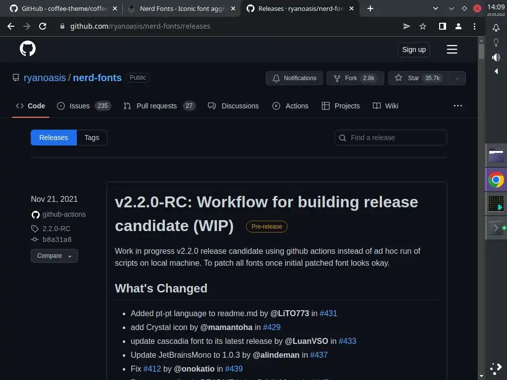
Task: Open pull request #429
Action: point(272,328)
